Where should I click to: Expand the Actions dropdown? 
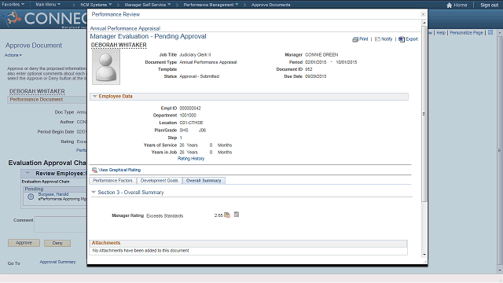point(13,55)
